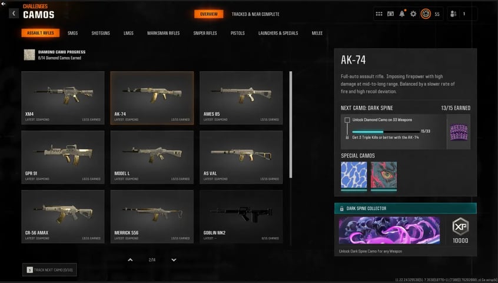Go to the previous page with up chevron
Image resolution: width=498 pixels, height=283 pixels.
tap(130, 260)
